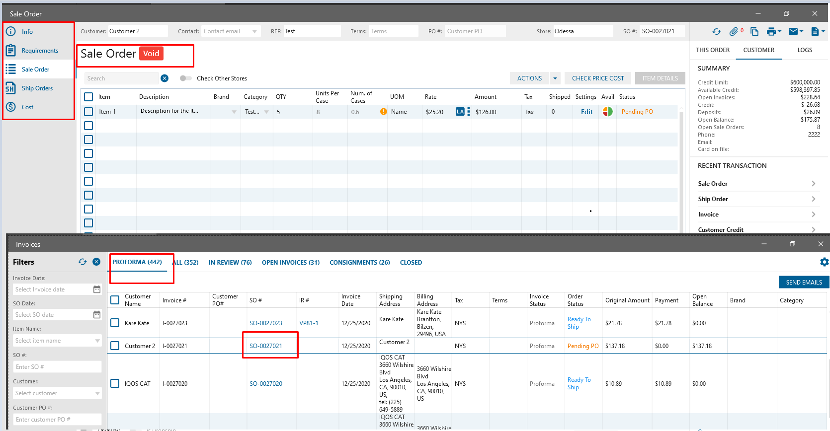Open the SO Date calendar picker

tap(97, 314)
